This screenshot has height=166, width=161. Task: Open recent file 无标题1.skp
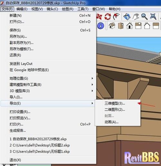(48, 152)
